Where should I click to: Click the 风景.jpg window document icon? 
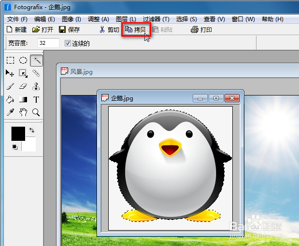coord(64,71)
